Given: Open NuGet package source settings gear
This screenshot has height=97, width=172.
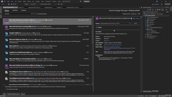Looking at the screenshot, I should point(139,14).
